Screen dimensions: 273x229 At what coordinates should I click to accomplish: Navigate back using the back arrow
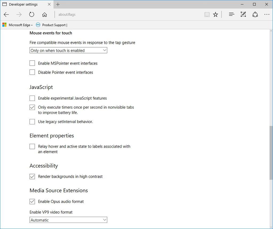(x=6, y=14)
